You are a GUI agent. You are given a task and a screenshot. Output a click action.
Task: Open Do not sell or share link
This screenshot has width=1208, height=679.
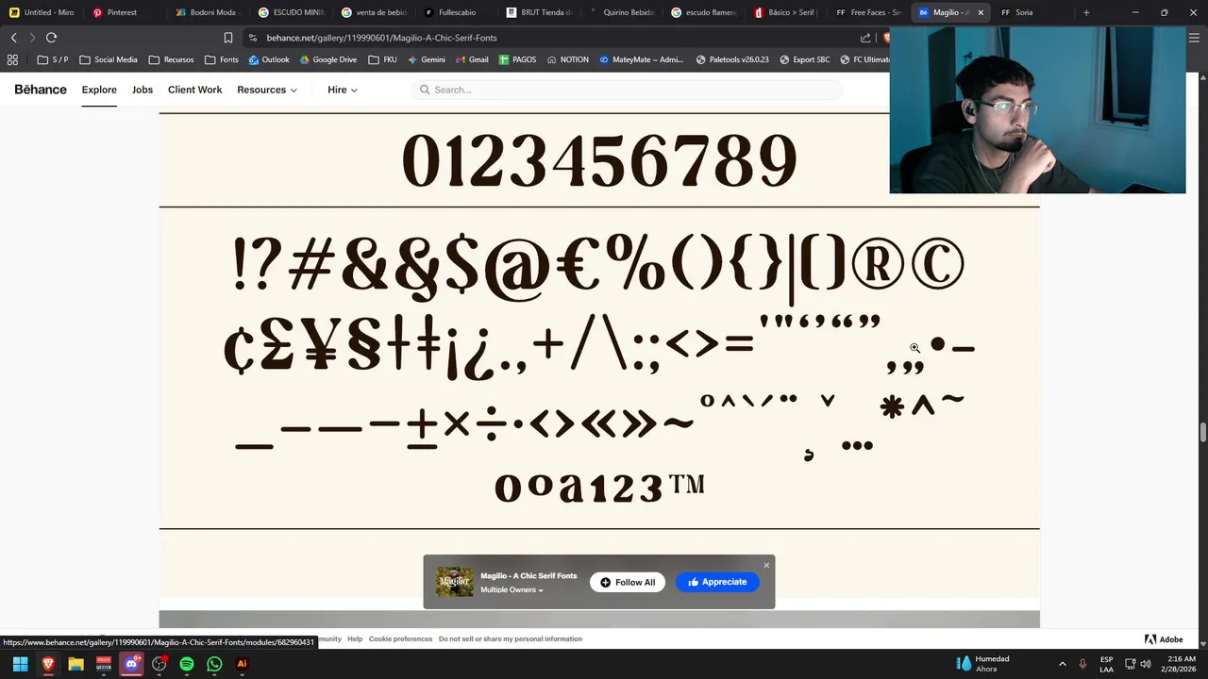[x=511, y=639]
